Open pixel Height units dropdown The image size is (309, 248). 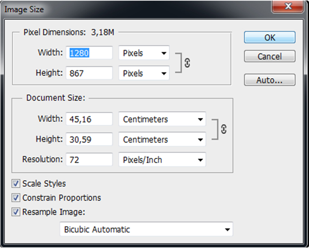click(x=144, y=73)
